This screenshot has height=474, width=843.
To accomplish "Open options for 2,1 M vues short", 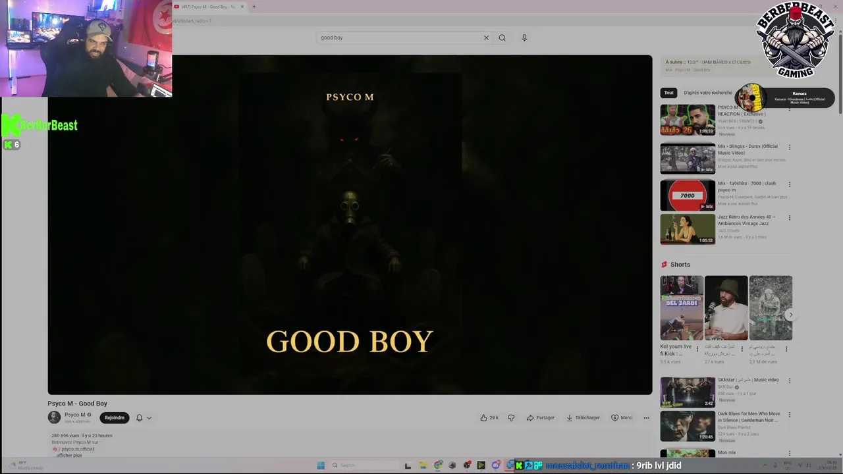I will pos(786,349).
